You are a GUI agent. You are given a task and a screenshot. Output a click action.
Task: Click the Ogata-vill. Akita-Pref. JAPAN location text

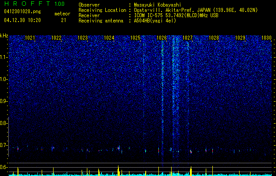click(196, 10)
